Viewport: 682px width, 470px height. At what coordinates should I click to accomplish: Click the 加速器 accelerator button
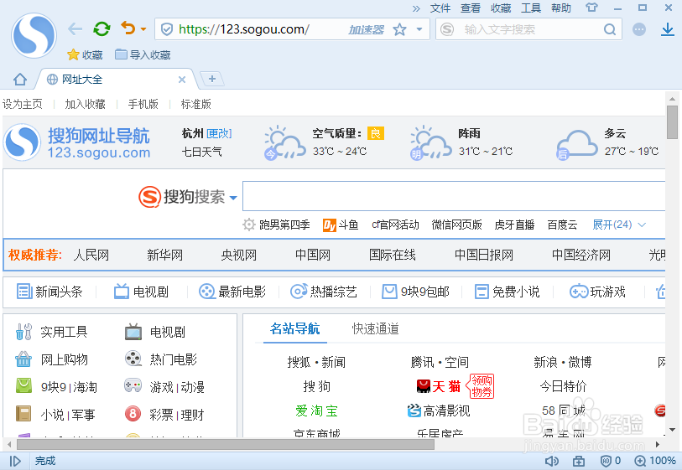point(367,30)
